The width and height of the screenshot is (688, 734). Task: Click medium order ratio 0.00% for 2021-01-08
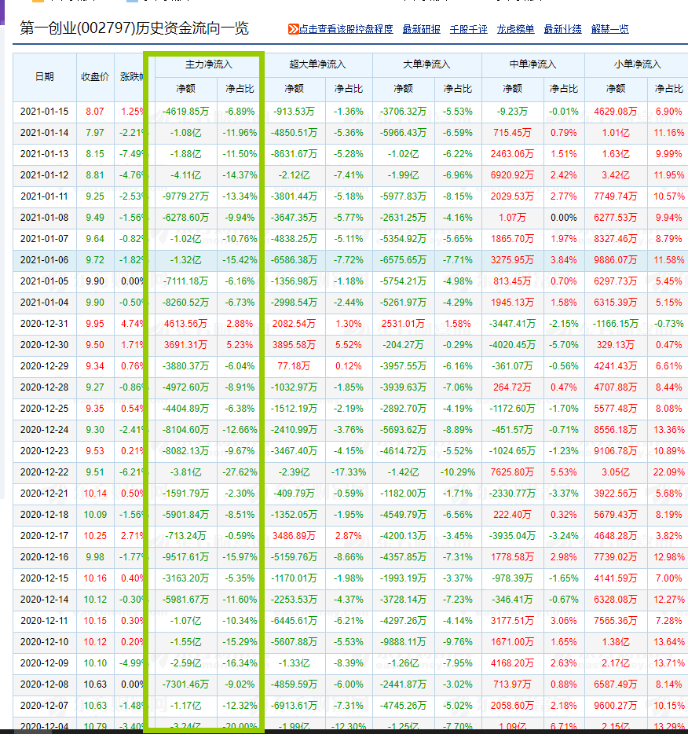tap(564, 218)
